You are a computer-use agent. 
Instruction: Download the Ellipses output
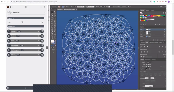pos(9,55)
